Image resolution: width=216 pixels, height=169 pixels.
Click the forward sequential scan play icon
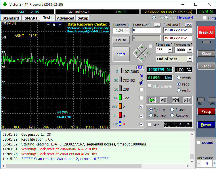click(x=152, y=100)
